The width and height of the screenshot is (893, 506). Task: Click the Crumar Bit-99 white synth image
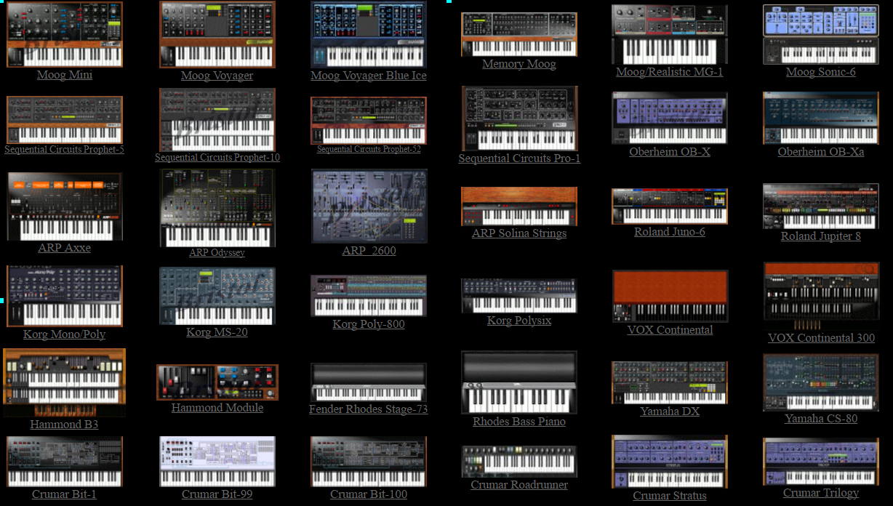pos(217,461)
